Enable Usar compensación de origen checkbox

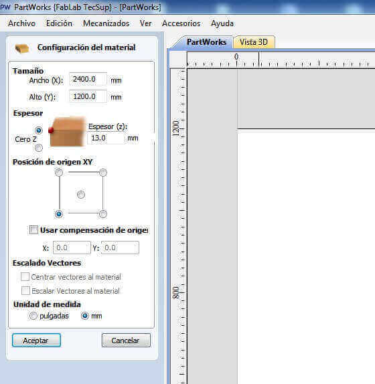(33, 230)
